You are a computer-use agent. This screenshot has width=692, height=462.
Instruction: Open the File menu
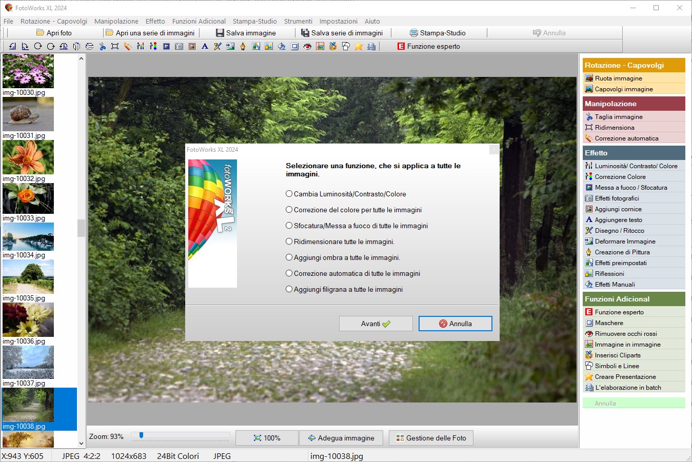[8, 21]
